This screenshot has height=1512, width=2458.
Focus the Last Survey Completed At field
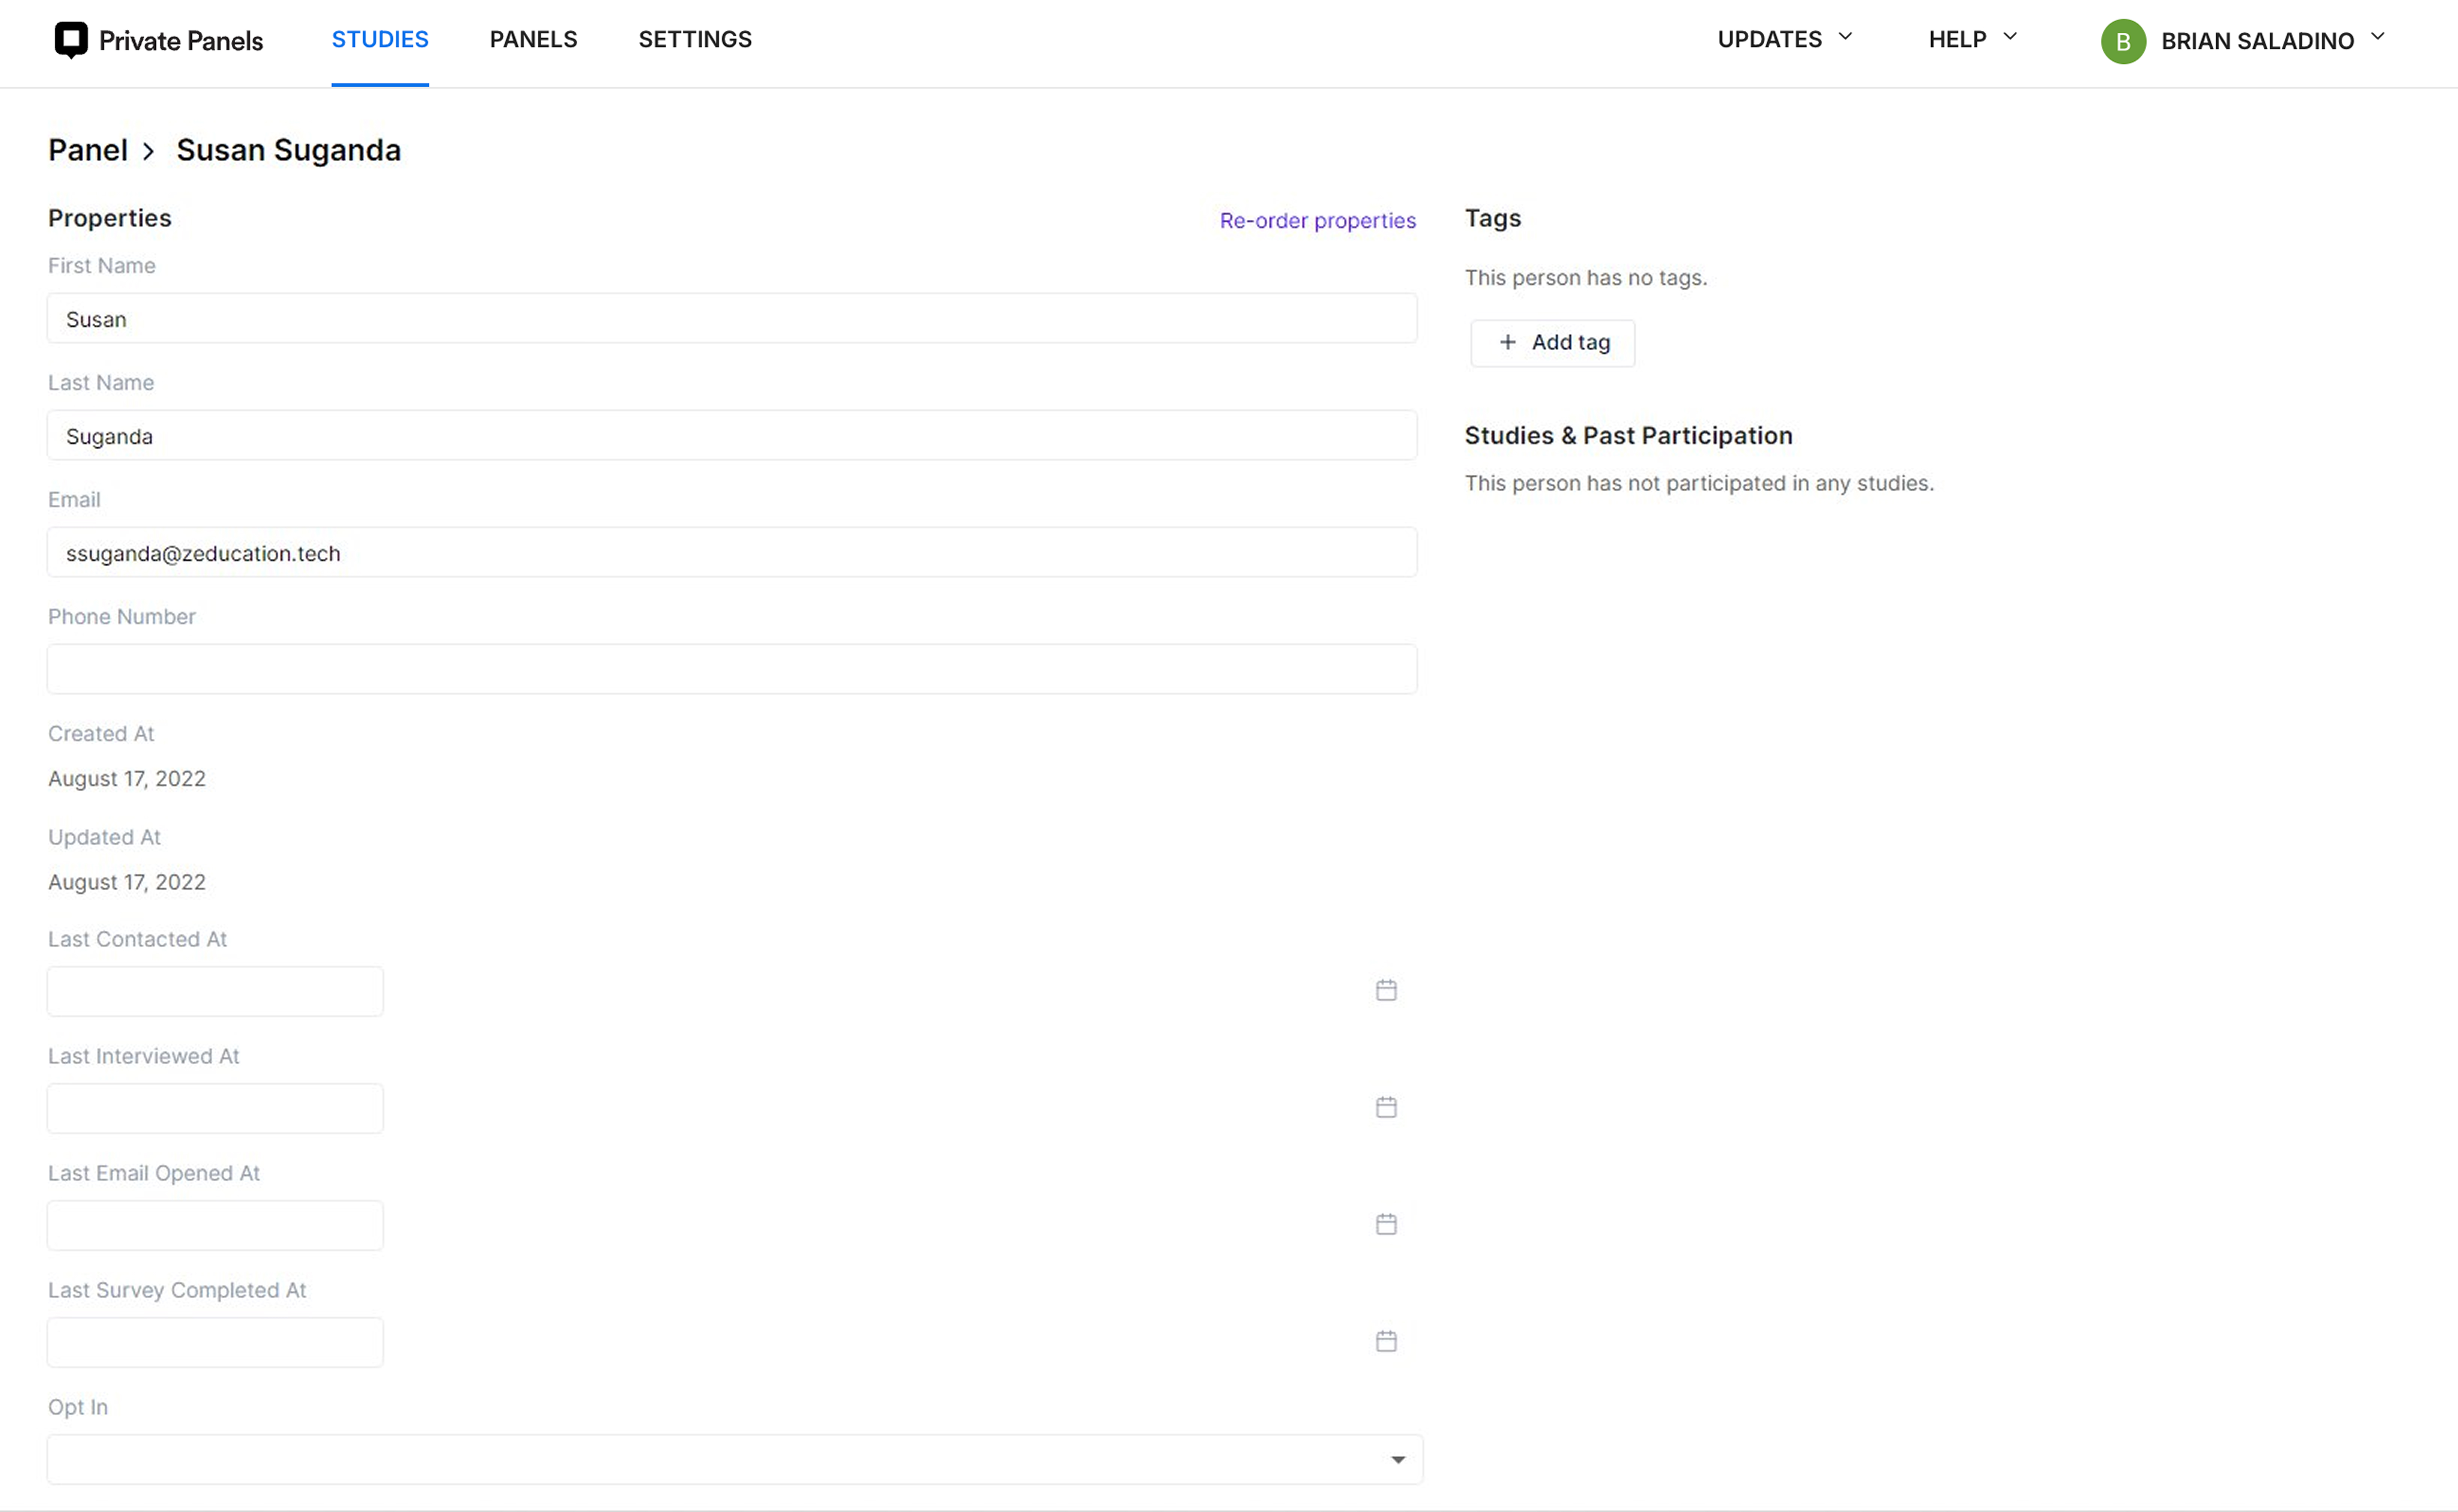(215, 1342)
